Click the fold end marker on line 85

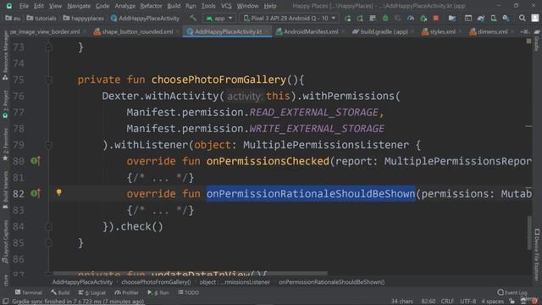click(x=49, y=243)
